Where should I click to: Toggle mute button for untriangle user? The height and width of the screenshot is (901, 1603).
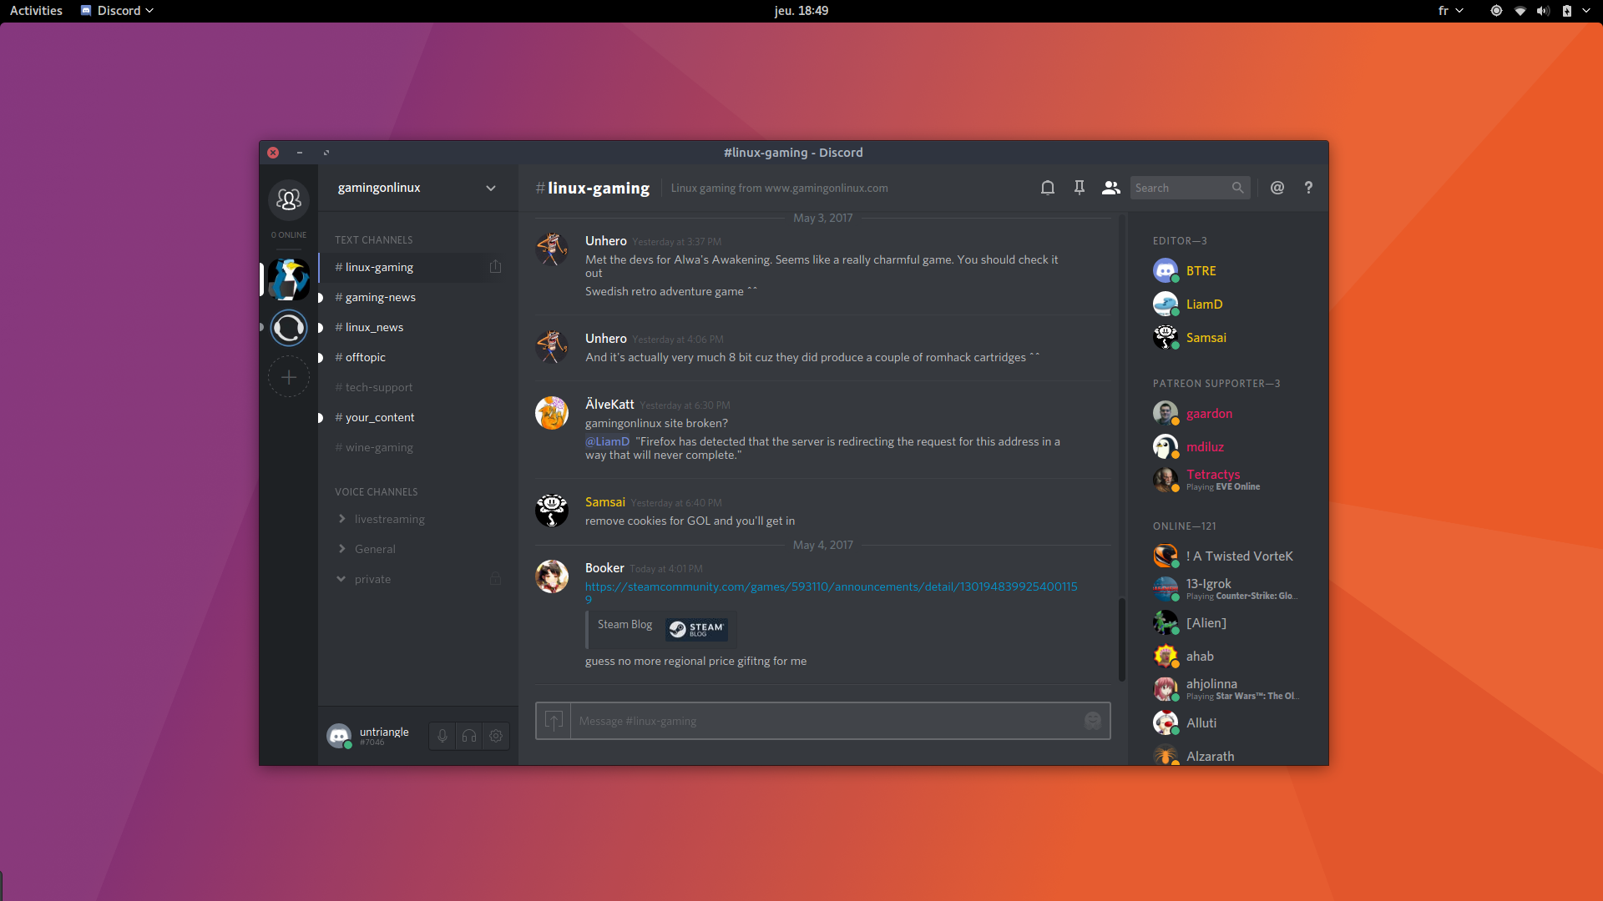coord(442,735)
